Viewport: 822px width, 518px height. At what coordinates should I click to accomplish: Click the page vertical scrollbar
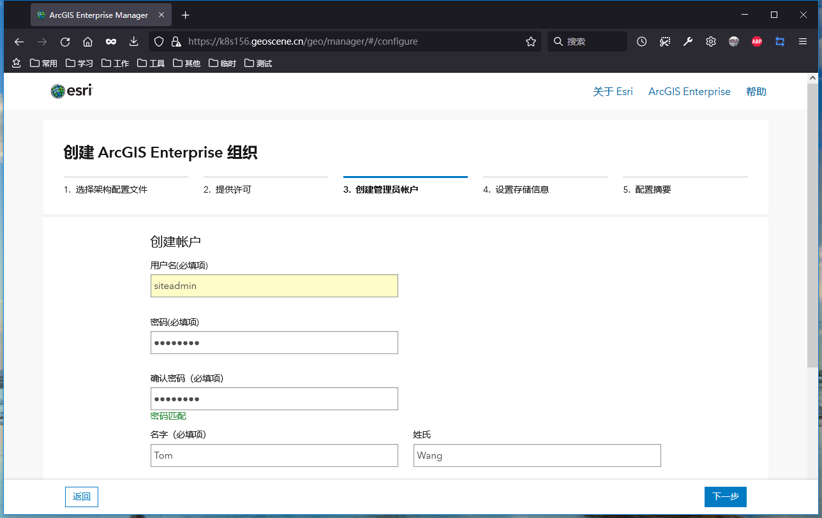tap(812, 225)
